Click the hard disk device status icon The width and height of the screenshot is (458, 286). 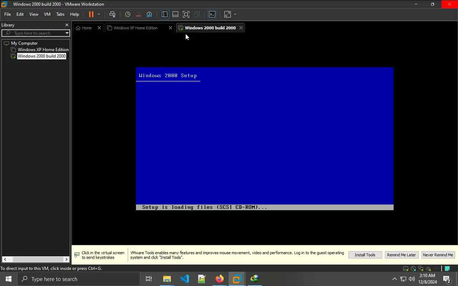pyautogui.click(x=406, y=268)
